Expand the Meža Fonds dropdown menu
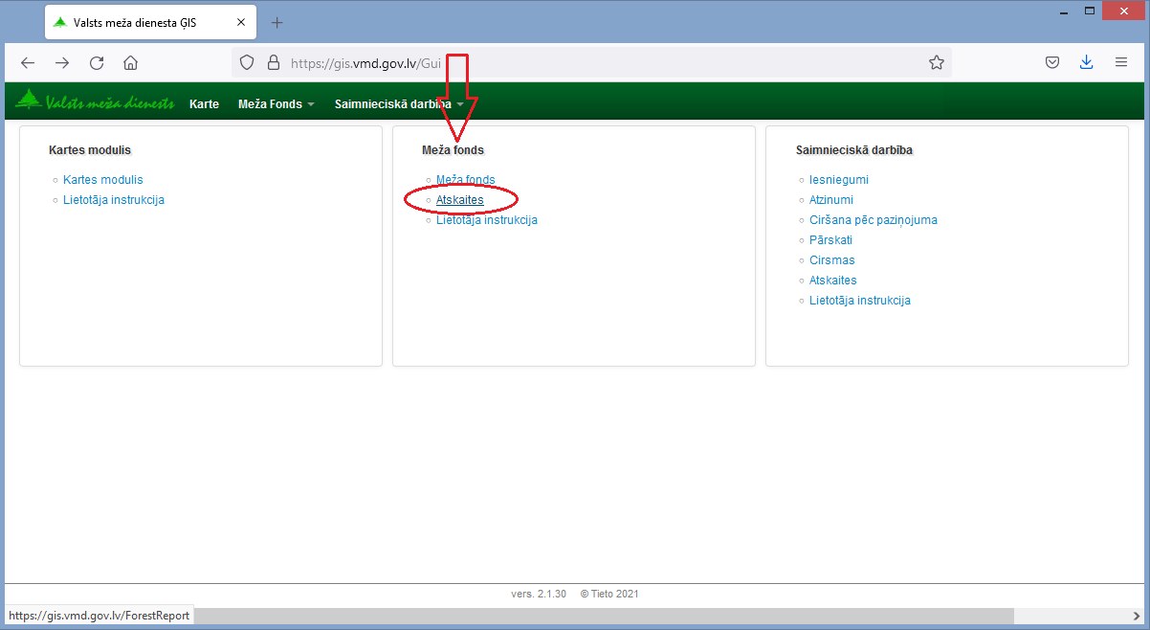 (x=276, y=103)
